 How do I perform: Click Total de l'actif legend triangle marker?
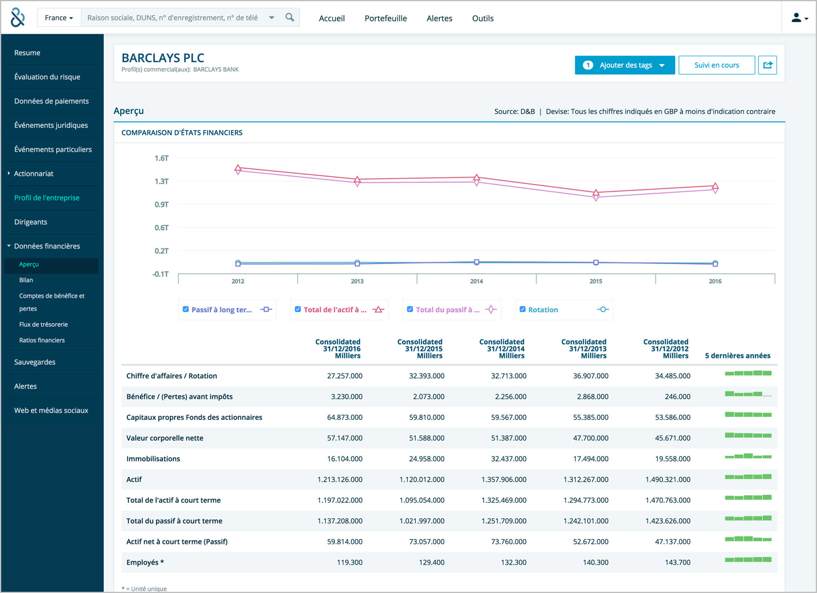tap(379, 310)
